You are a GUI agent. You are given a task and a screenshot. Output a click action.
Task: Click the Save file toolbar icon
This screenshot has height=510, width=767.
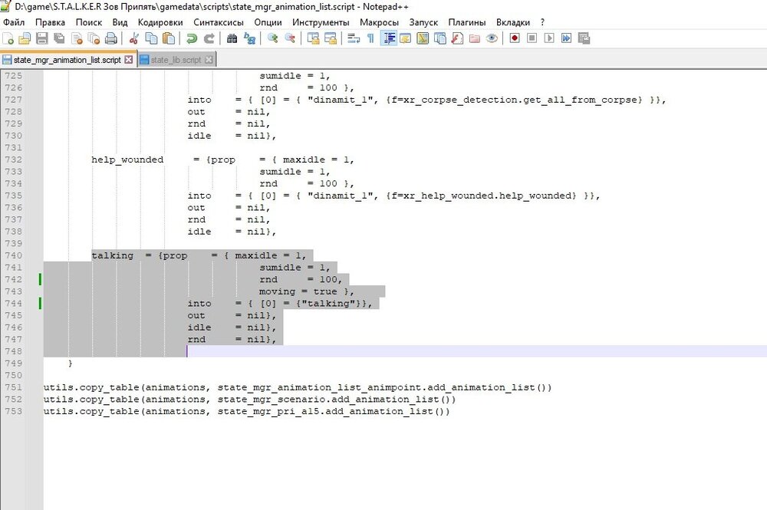point(41,38)
